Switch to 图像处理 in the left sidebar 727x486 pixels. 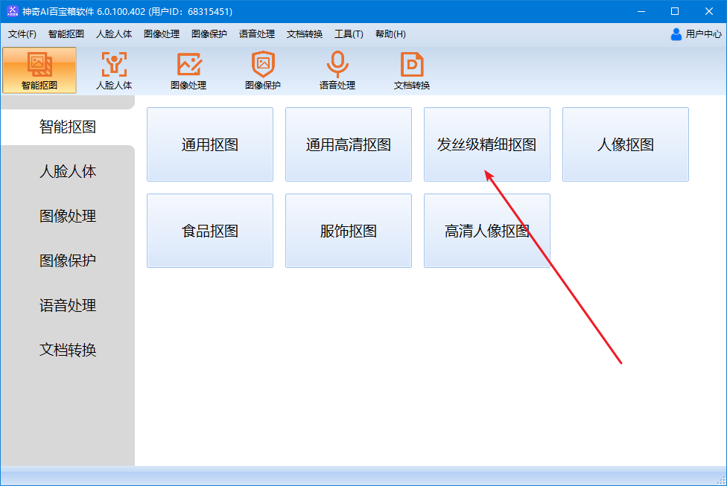[68, 216]
